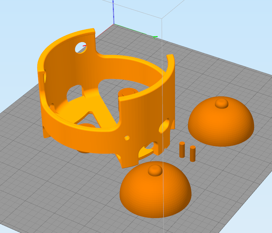Click the green Y-axis arrow tip
This screenshot has height=233, width=272.
tap(155, 37)
